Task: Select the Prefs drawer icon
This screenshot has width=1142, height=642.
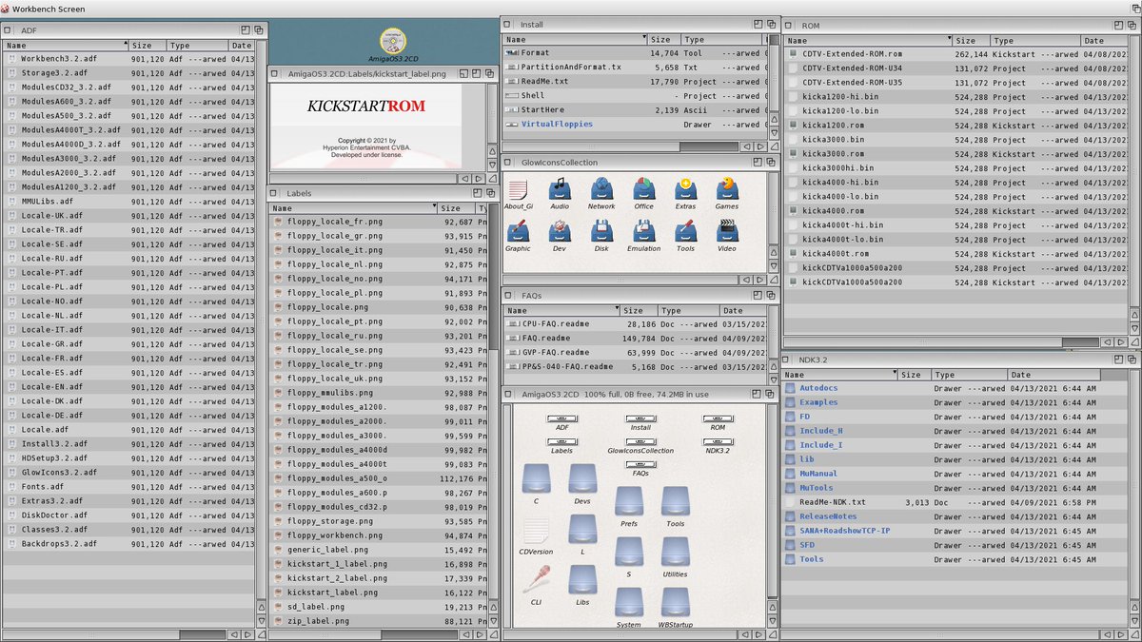Action: 629,501
